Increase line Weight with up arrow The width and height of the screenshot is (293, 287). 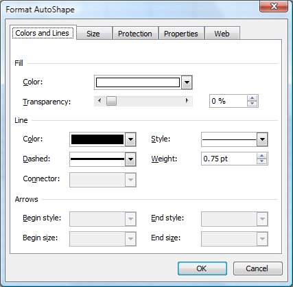(x=261, y=156)
